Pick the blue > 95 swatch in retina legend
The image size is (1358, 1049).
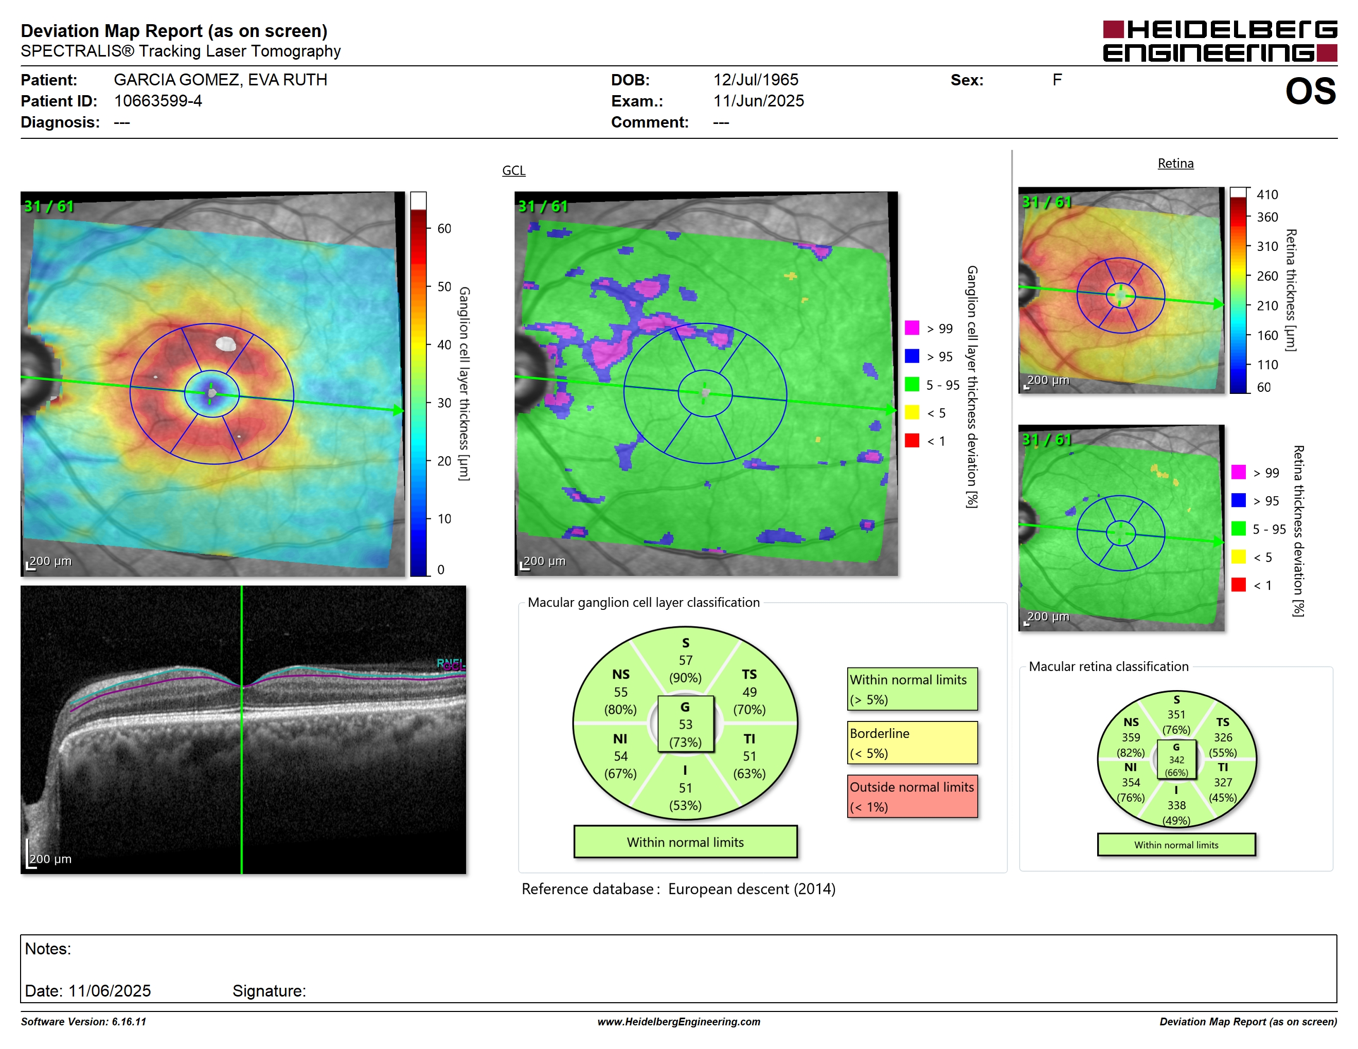pyautogui.click(x=1238, y=500)
